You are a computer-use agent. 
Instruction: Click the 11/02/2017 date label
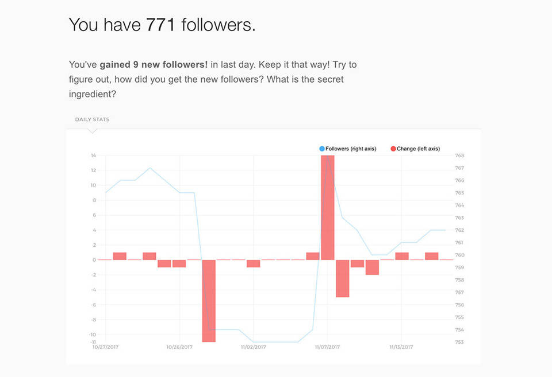tap(254, 347)
